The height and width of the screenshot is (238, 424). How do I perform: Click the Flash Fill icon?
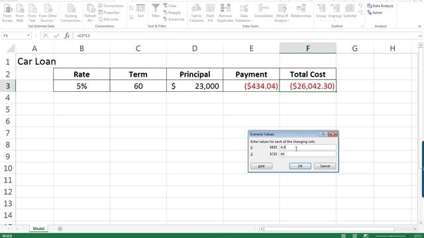[211, 13]
